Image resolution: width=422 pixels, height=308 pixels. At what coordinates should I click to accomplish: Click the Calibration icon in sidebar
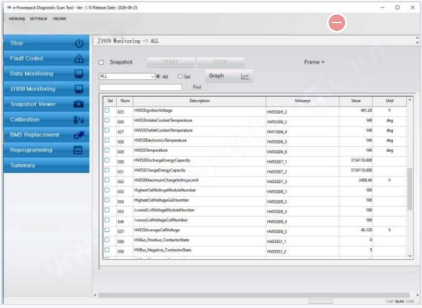(x=78, y=120)
